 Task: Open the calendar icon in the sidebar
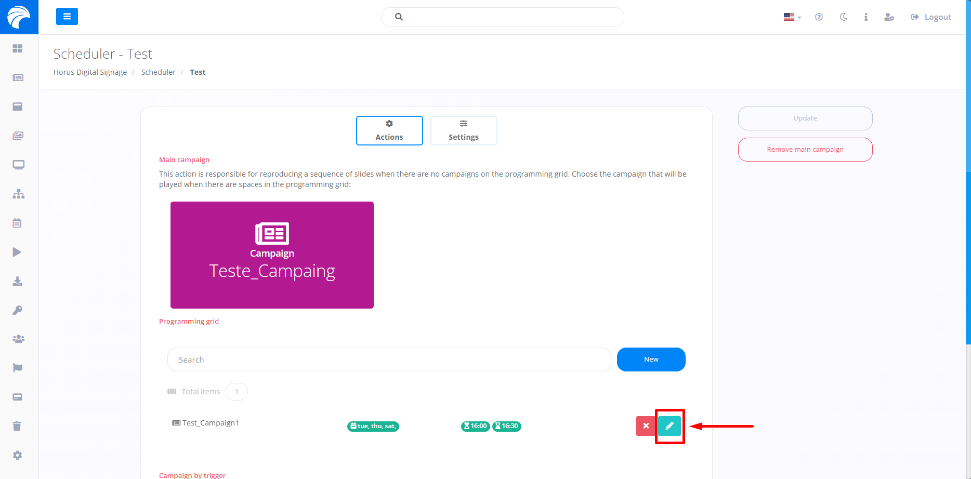coord(17,223)
